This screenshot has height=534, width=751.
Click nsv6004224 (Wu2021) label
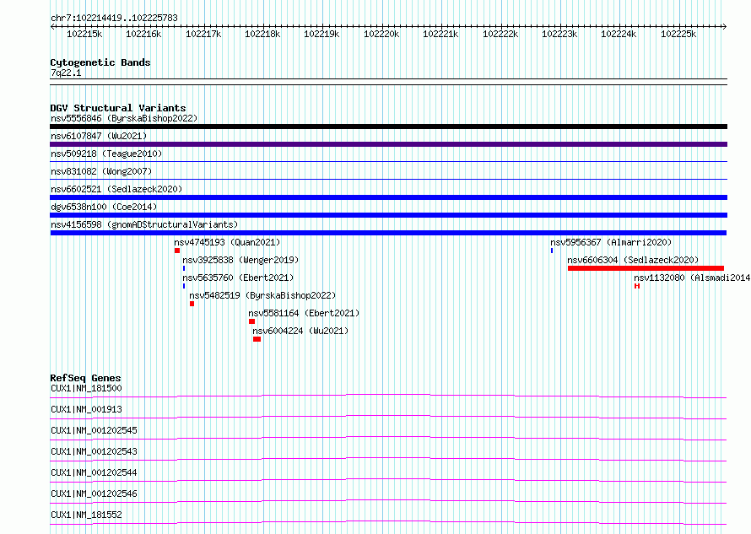(x=300, y=331)
